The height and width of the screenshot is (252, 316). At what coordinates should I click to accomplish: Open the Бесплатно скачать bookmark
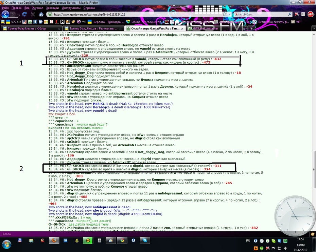coord(271,22)
